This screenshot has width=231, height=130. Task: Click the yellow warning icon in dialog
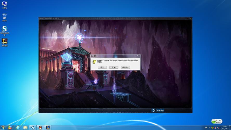(95, 61)
